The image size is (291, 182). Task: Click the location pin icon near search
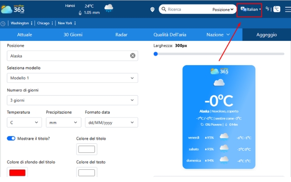coord(152,9)
